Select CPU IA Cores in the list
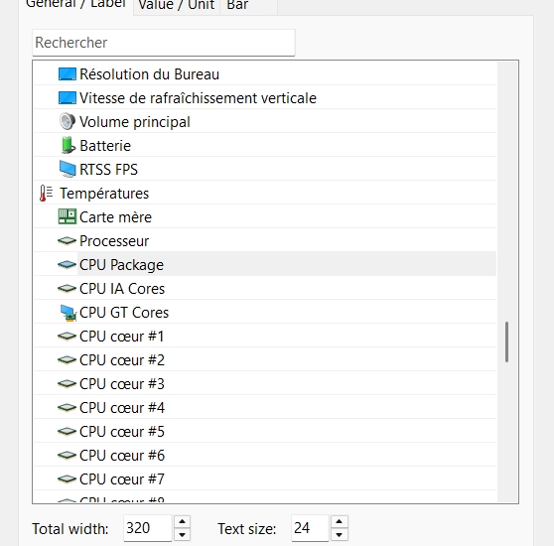554x546 pixels. click(x=122, y=289)
